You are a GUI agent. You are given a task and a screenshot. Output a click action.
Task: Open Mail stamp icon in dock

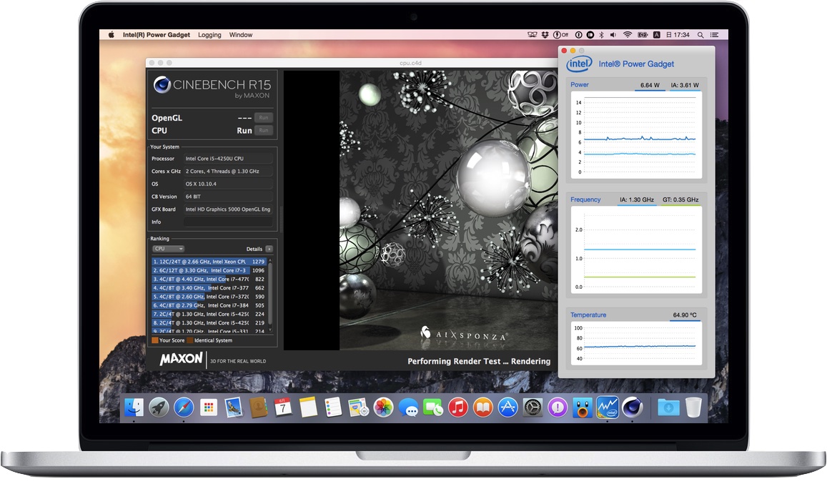tap(234, 408)
